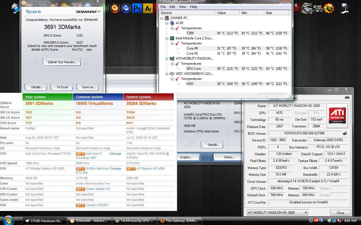Screen dimensions: 361x225
Task: Open the Help menu in HWMonitor
Action: point(193,7)
